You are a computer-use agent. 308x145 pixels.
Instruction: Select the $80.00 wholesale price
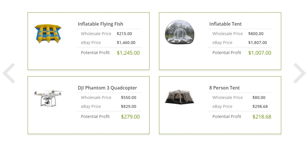click(259, 98)
